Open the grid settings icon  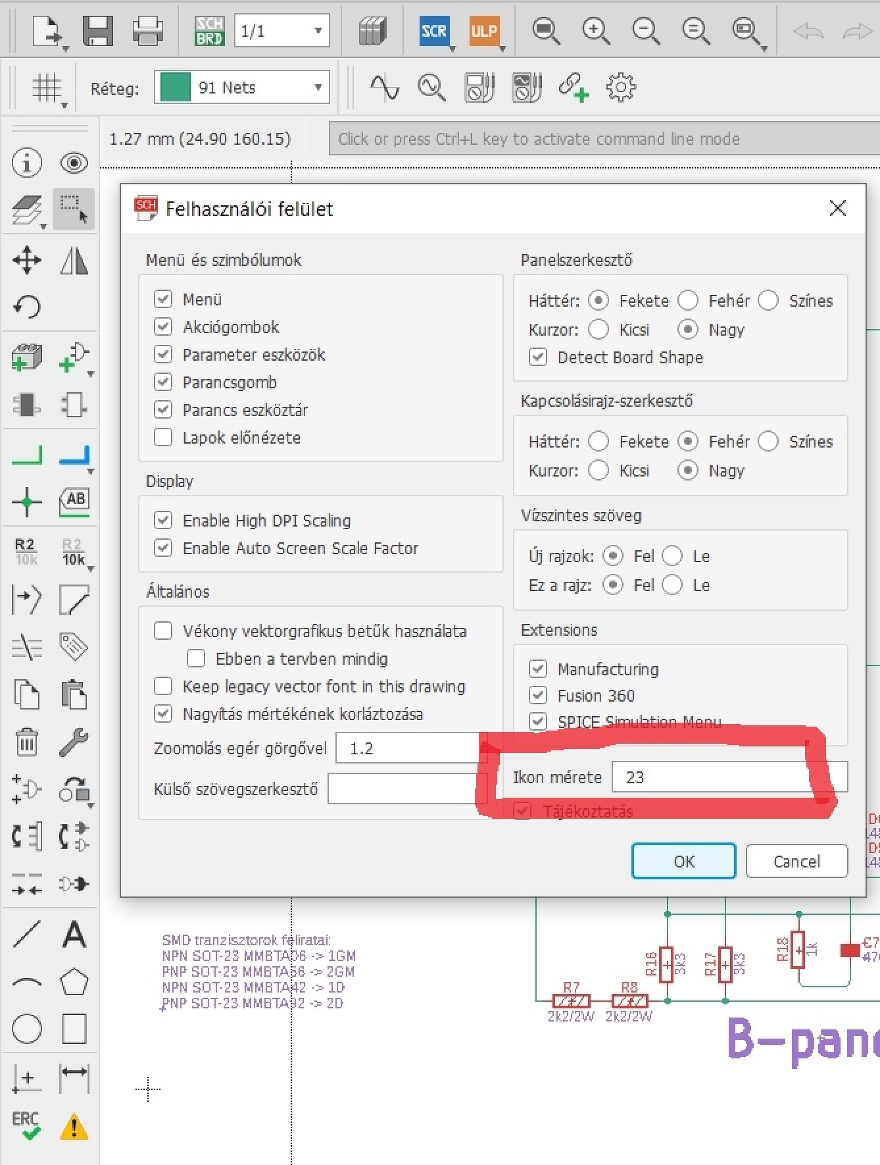pos(46,87)
